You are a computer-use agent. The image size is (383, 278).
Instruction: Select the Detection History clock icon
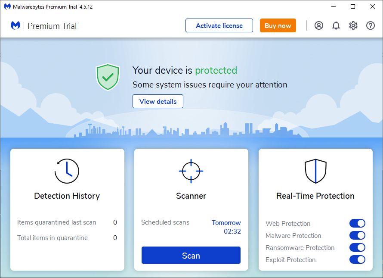(x=67, y=171)
